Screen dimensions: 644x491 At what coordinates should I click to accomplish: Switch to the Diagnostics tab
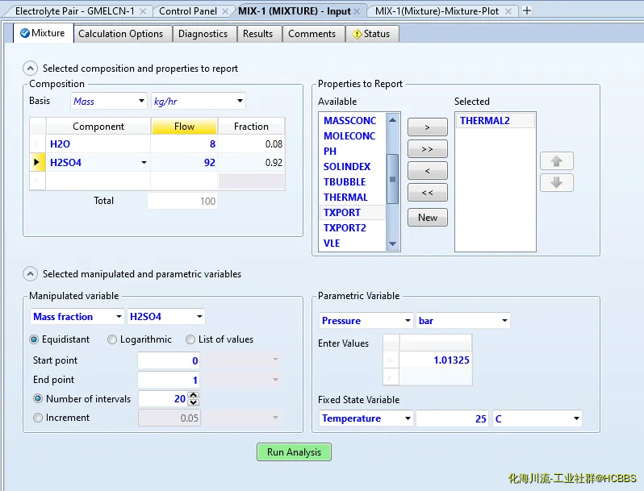pyautogui.click(x=203, y=34)
